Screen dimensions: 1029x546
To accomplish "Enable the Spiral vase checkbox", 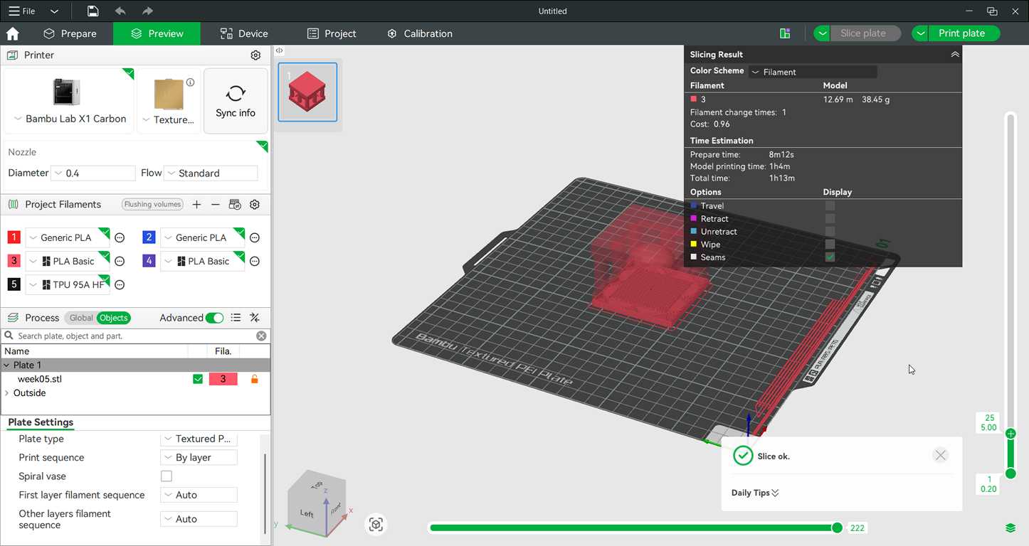I will (167, 476).
